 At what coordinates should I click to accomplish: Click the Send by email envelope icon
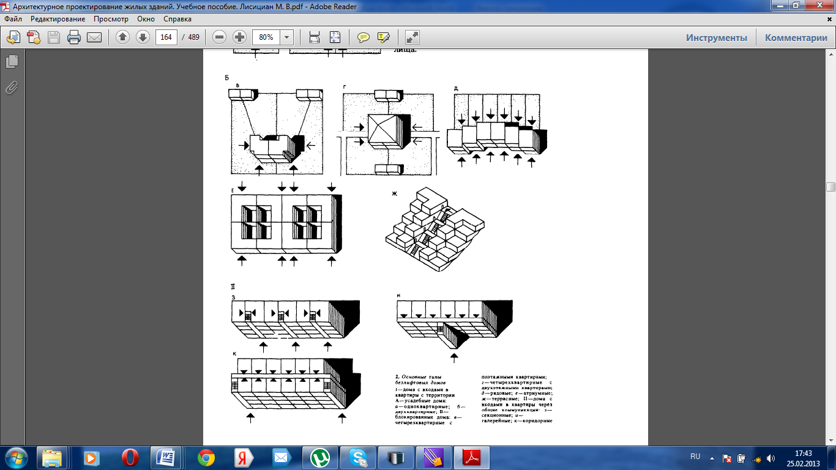tap(94, 37)
